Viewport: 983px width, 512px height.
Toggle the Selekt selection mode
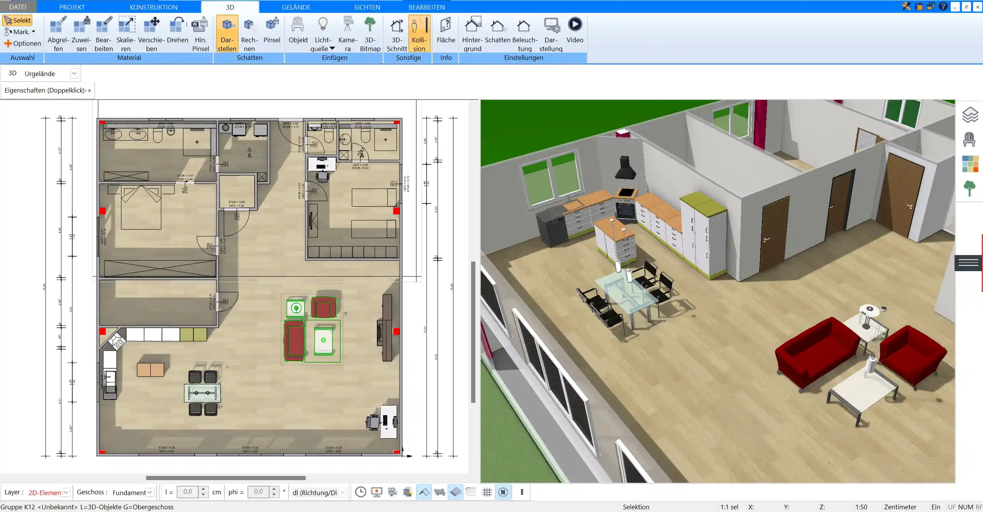[17, 20]
